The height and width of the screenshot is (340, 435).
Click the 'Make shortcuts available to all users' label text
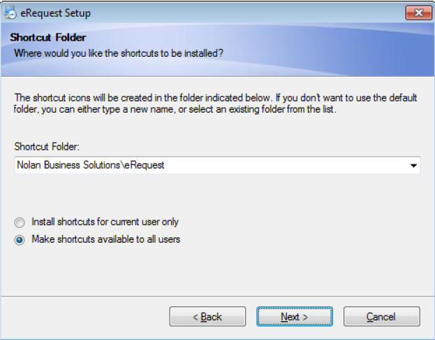(106, 239)
